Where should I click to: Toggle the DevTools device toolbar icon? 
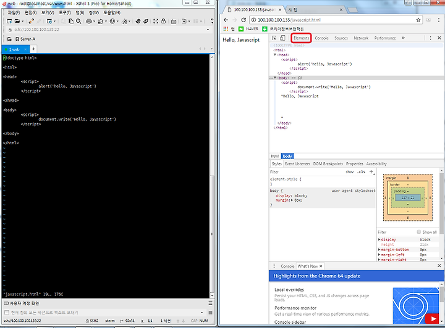coord(282,38)
